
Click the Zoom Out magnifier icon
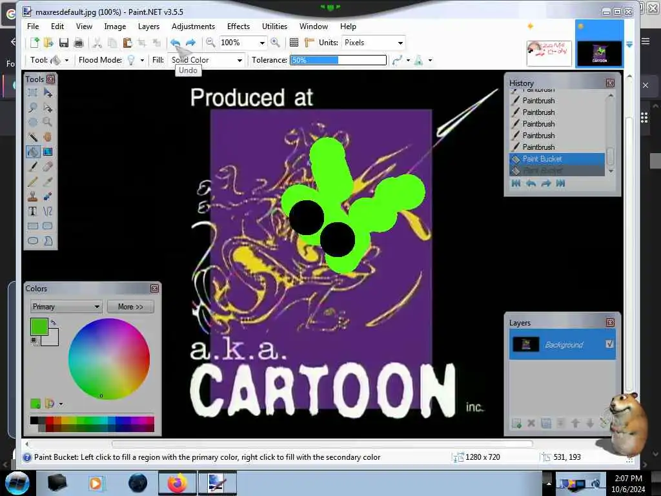[x=210, y=43]
